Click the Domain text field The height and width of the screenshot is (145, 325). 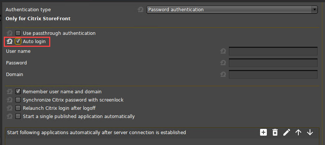(x=273, y=74)
